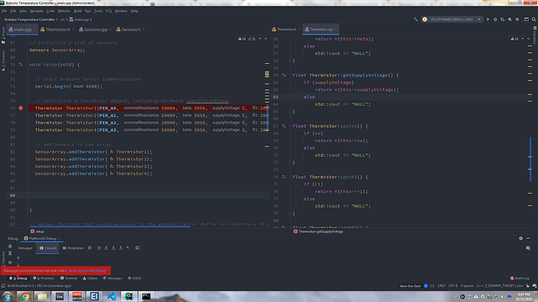Viewport: 538px width, 302px height.
Task: Open the Refactor menu
Action: [64, 11]
